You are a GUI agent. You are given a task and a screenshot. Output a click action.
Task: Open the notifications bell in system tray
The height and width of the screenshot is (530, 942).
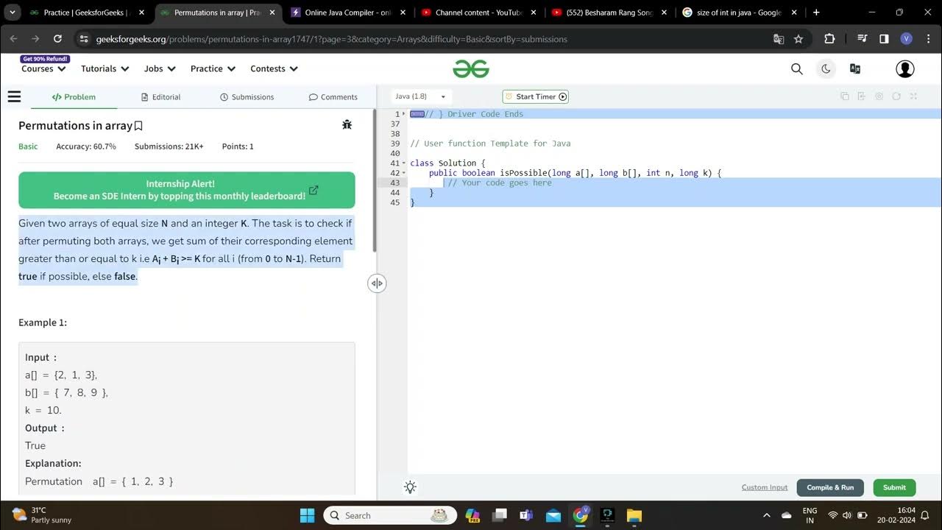[x=925, y=515]
